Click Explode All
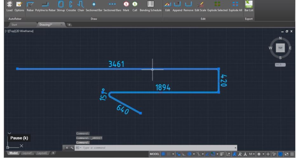Viewport: 297px width, 158px height. (235, 6)
